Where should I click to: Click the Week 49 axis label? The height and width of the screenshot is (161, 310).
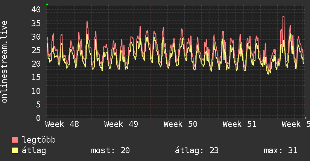(x=121, y=124)
